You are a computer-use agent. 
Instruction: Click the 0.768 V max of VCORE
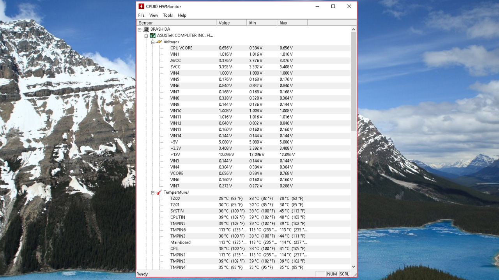[x=286, y=173]
